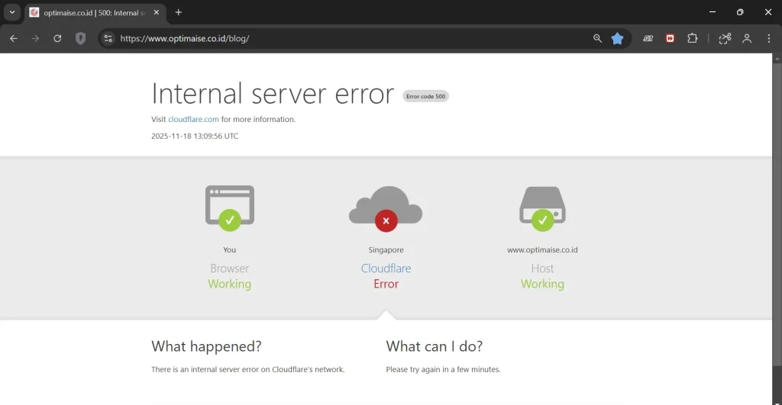Click the What happened? heading
The height and width of the screenshot is (405, 782).
coord(206,346)
